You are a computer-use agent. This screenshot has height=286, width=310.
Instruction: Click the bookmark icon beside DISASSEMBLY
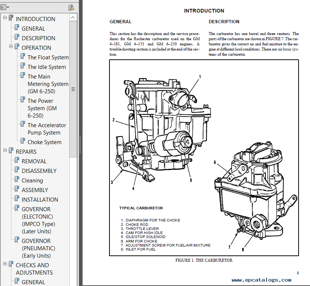tap(17, 170)
